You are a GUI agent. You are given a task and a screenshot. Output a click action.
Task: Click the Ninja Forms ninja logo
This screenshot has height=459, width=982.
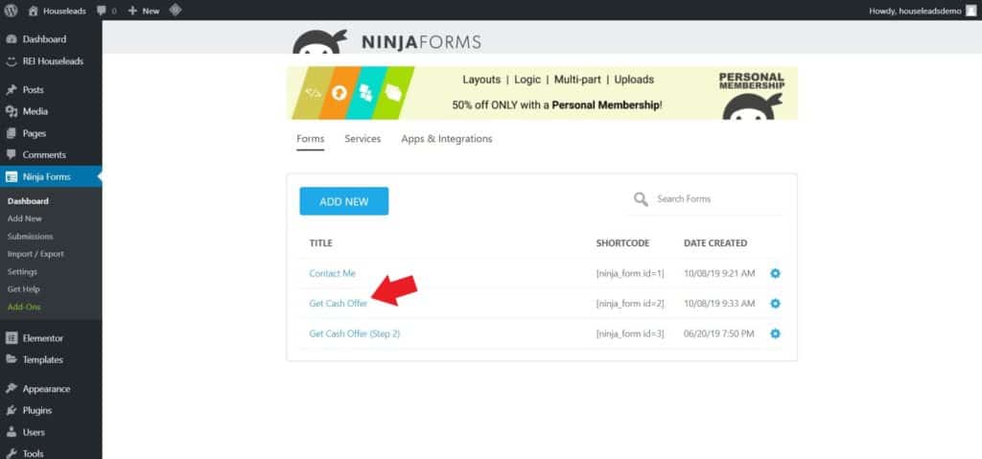coord(320,41)
